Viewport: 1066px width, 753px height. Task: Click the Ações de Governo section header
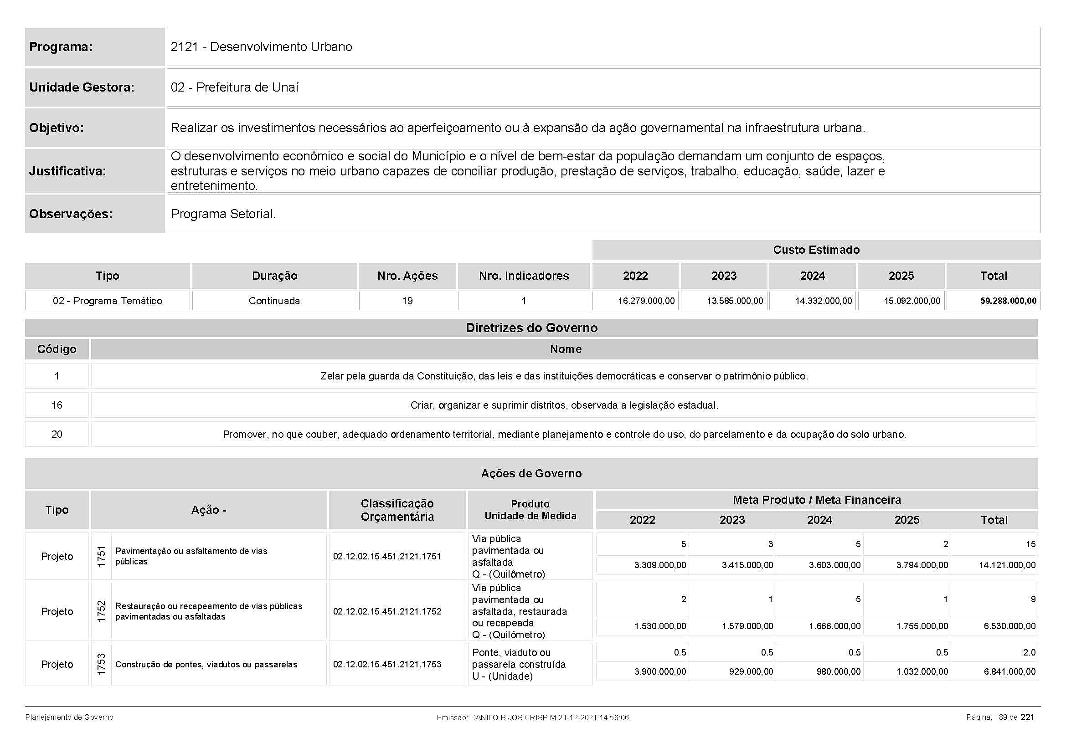tap(531, 473)
